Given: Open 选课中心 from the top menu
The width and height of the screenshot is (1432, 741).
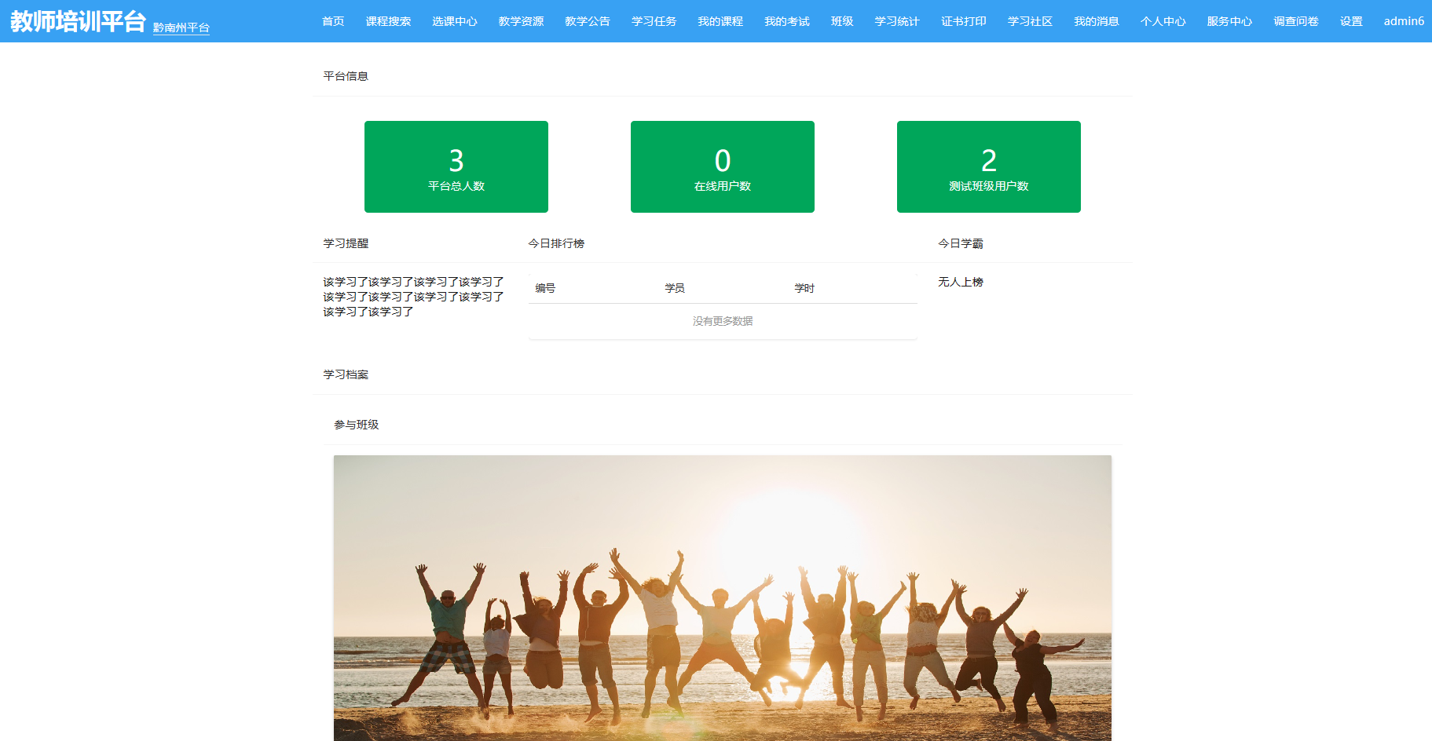Looking at the screenshot, I should [x=455, y=21].
